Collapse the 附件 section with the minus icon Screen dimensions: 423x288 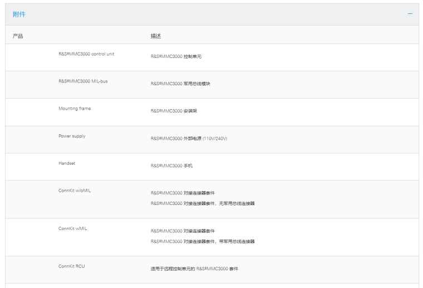(x=410, y=14)
